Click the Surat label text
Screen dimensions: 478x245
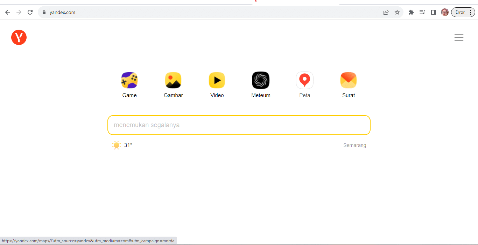point(349,95)
